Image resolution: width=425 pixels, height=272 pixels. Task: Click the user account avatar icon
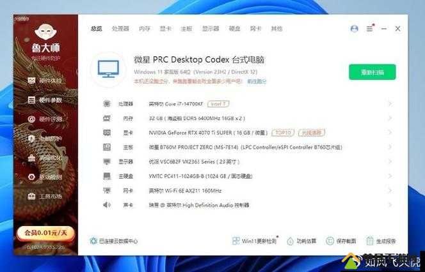354,28
